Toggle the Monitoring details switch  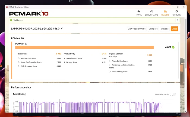coord(173,94)
